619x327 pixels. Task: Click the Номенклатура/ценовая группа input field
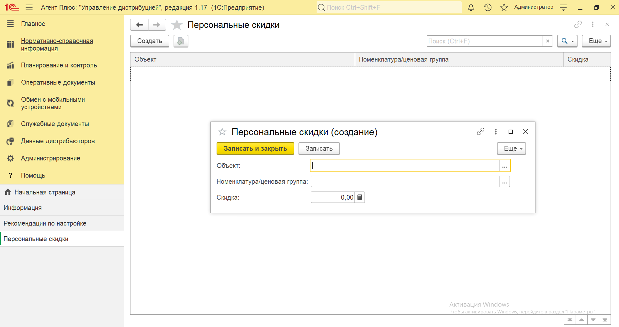click(x=405, y=181)
